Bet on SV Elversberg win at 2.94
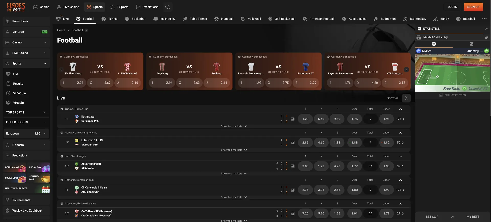491x222 pixels. [x=73, y=83]
